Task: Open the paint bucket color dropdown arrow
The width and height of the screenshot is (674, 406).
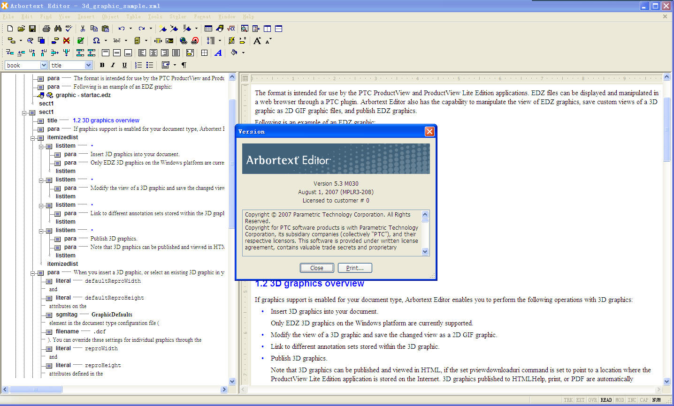Action: (243, 53)
